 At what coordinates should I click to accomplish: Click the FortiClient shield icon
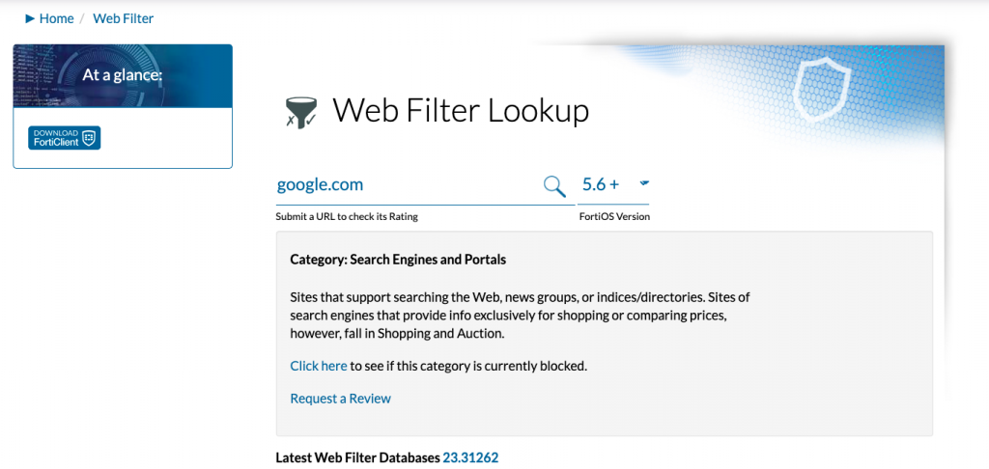tap(90, 138)
